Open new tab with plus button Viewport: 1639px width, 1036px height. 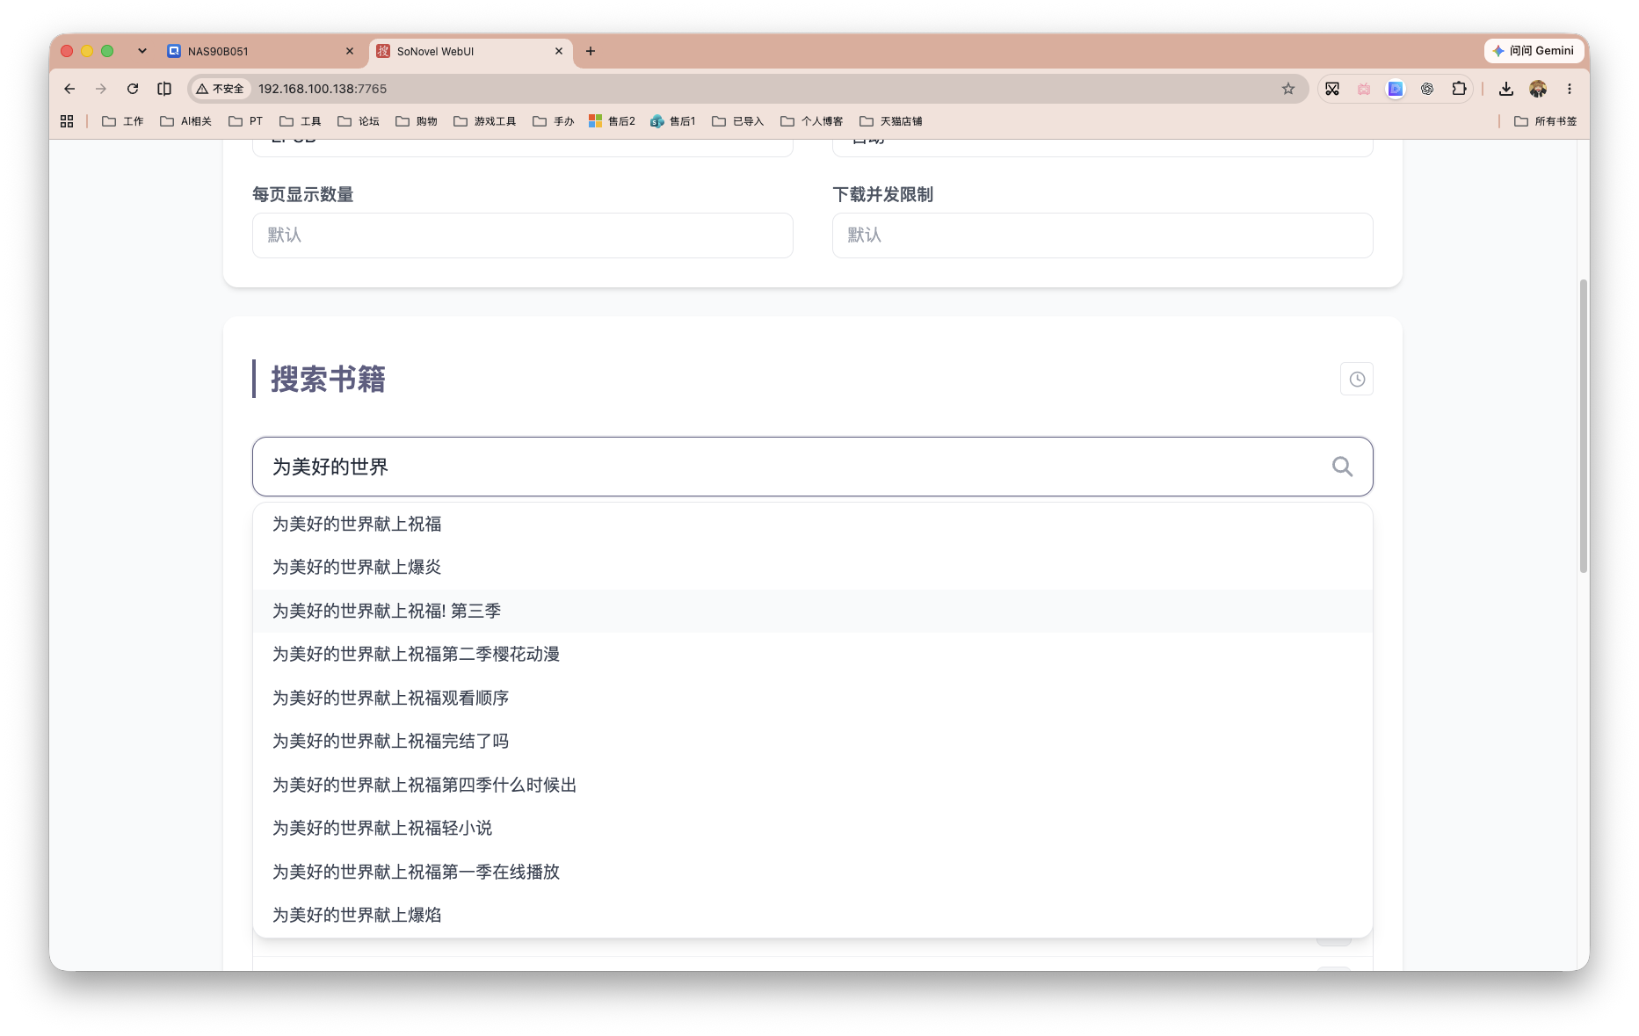point(591,51)
